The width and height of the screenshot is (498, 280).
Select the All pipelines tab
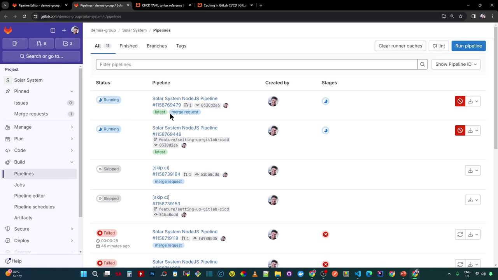point(103,46)
